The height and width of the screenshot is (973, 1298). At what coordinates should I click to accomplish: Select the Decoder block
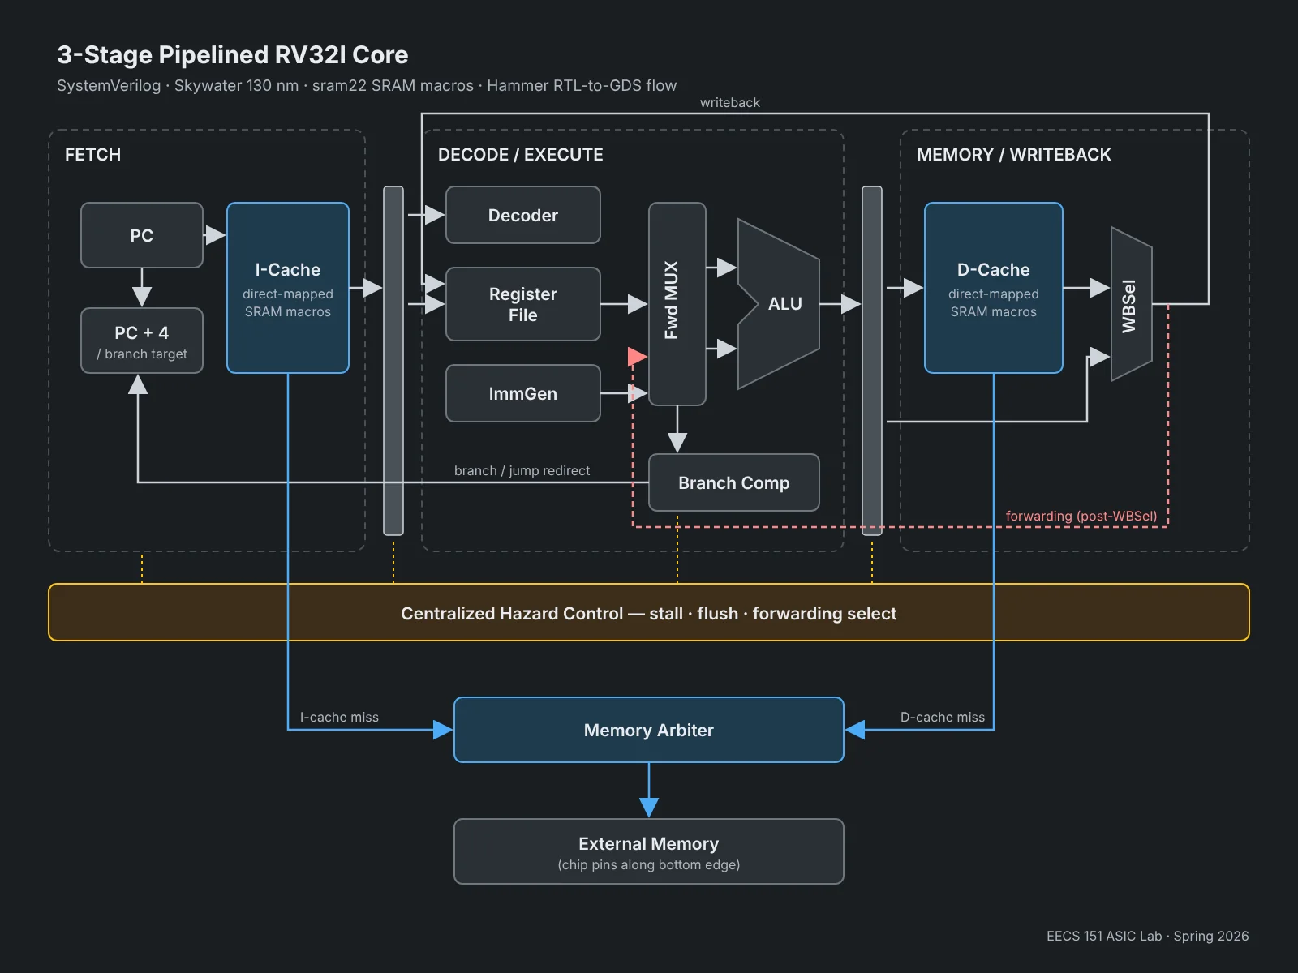click(x=523, y=215)
